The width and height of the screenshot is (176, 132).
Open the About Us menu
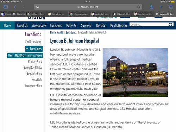click(x=22, y=25)
